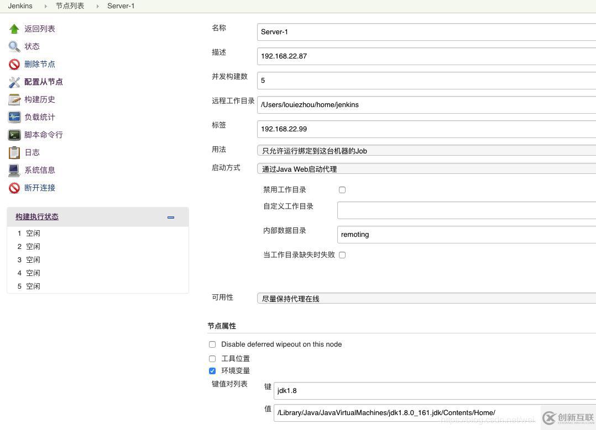Collapse the 构建执行状态 panel
The width and height of the screenshot is (596, 430).
coord(170,217)
